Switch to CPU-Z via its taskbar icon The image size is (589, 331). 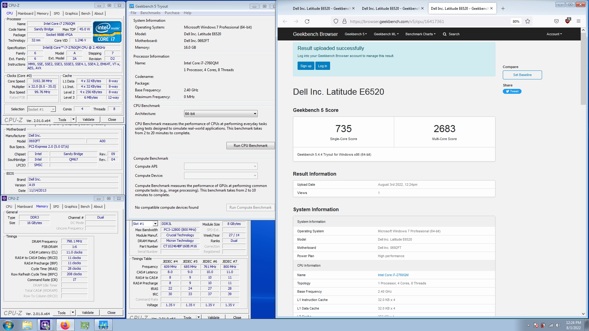45,325
